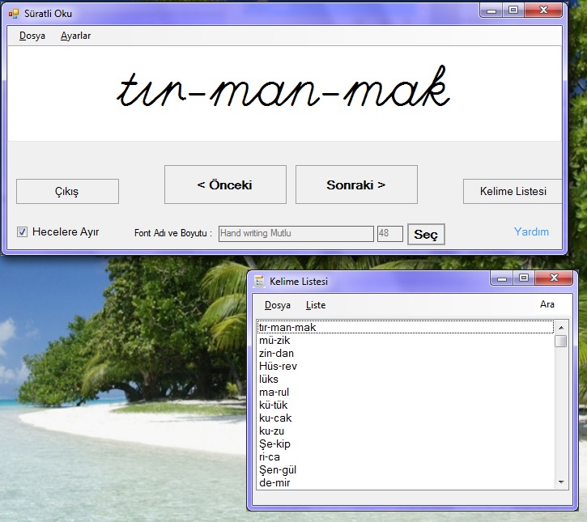The width and height of the screenshot is (587, 522).
Task: Open the Ayarlar menu
Action: tap(75, 36)
